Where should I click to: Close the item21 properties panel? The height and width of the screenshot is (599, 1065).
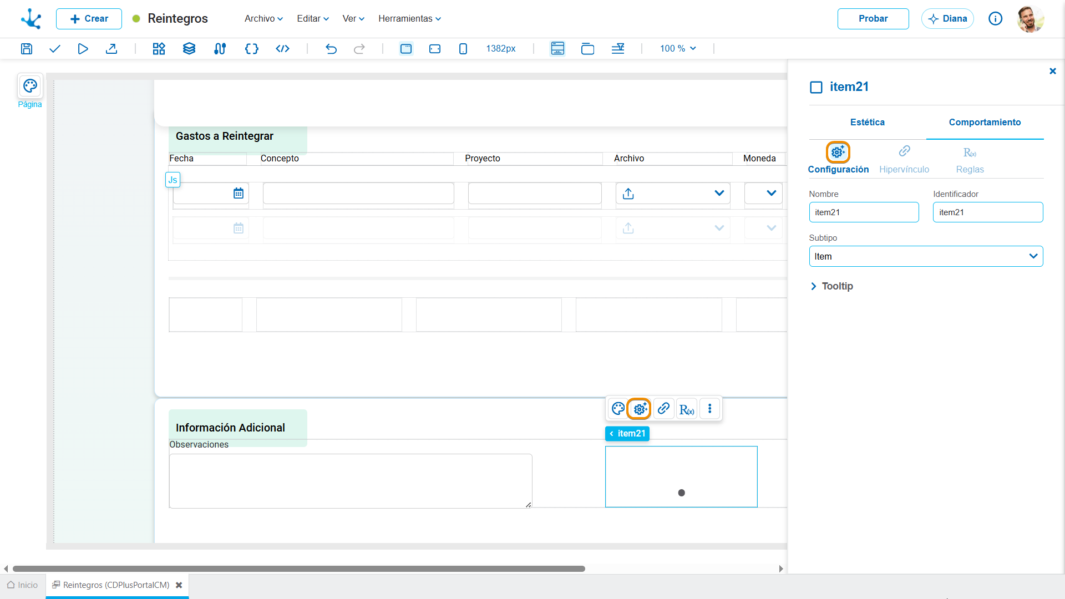click(1053, 71)
